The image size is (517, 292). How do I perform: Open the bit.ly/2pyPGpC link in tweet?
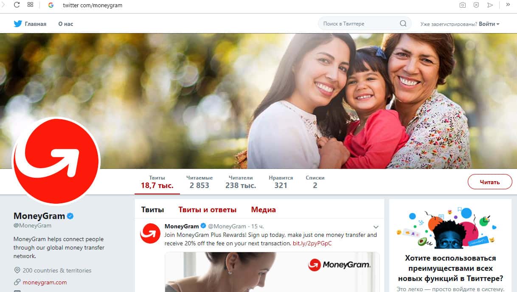pos(312,243)
